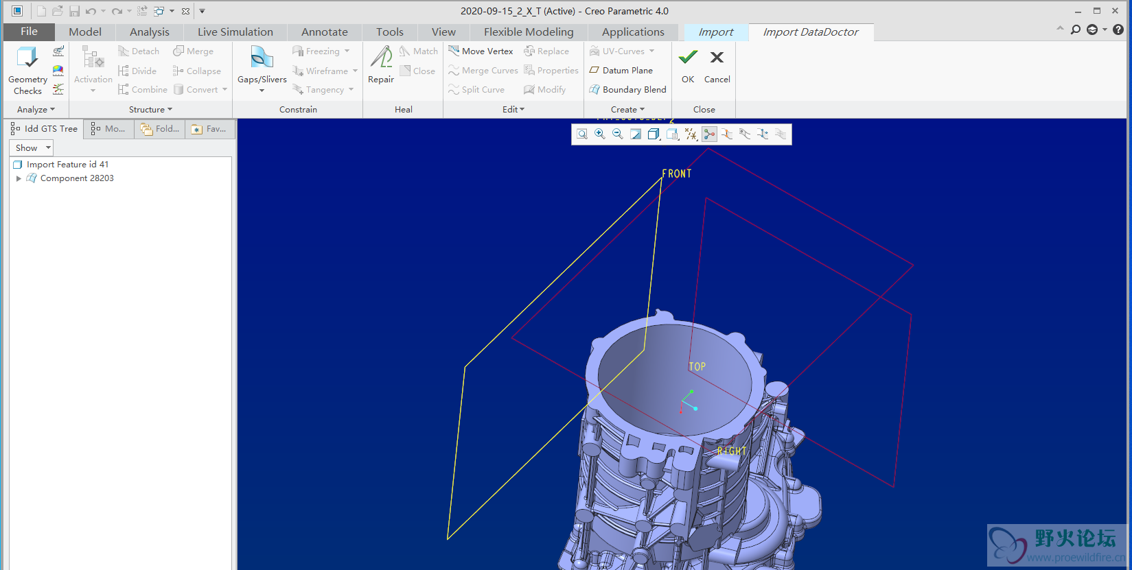Click the FRONT datum plane label
This screenshot has width=1132, height=570.
click(x=677, y=174)
